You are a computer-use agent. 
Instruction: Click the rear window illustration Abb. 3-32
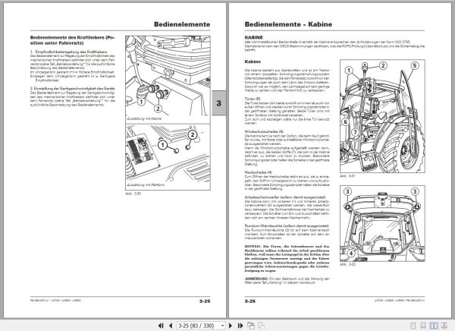click(382, 223)
